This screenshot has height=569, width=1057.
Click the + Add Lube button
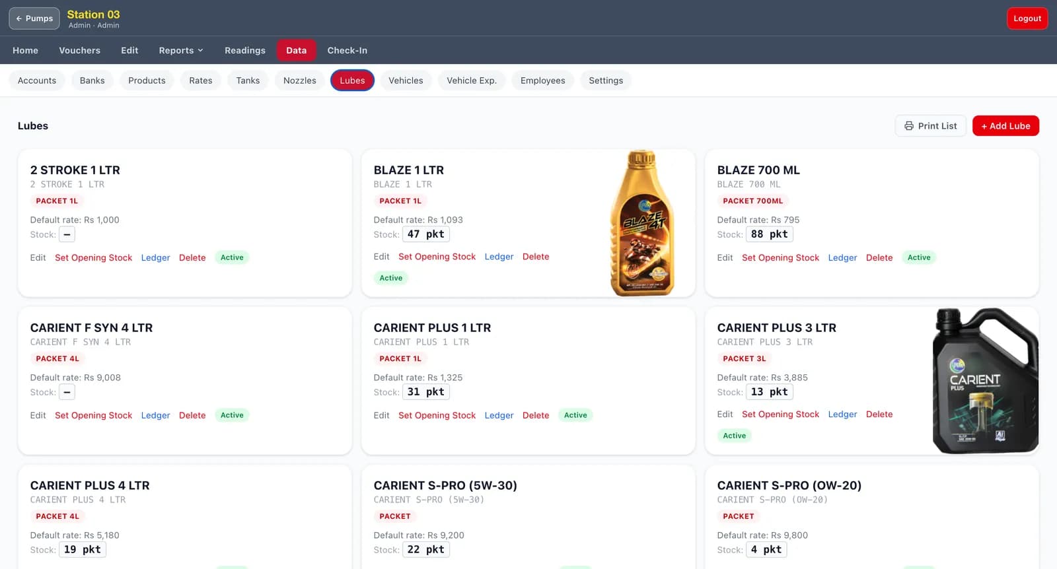pos(1005,126)
